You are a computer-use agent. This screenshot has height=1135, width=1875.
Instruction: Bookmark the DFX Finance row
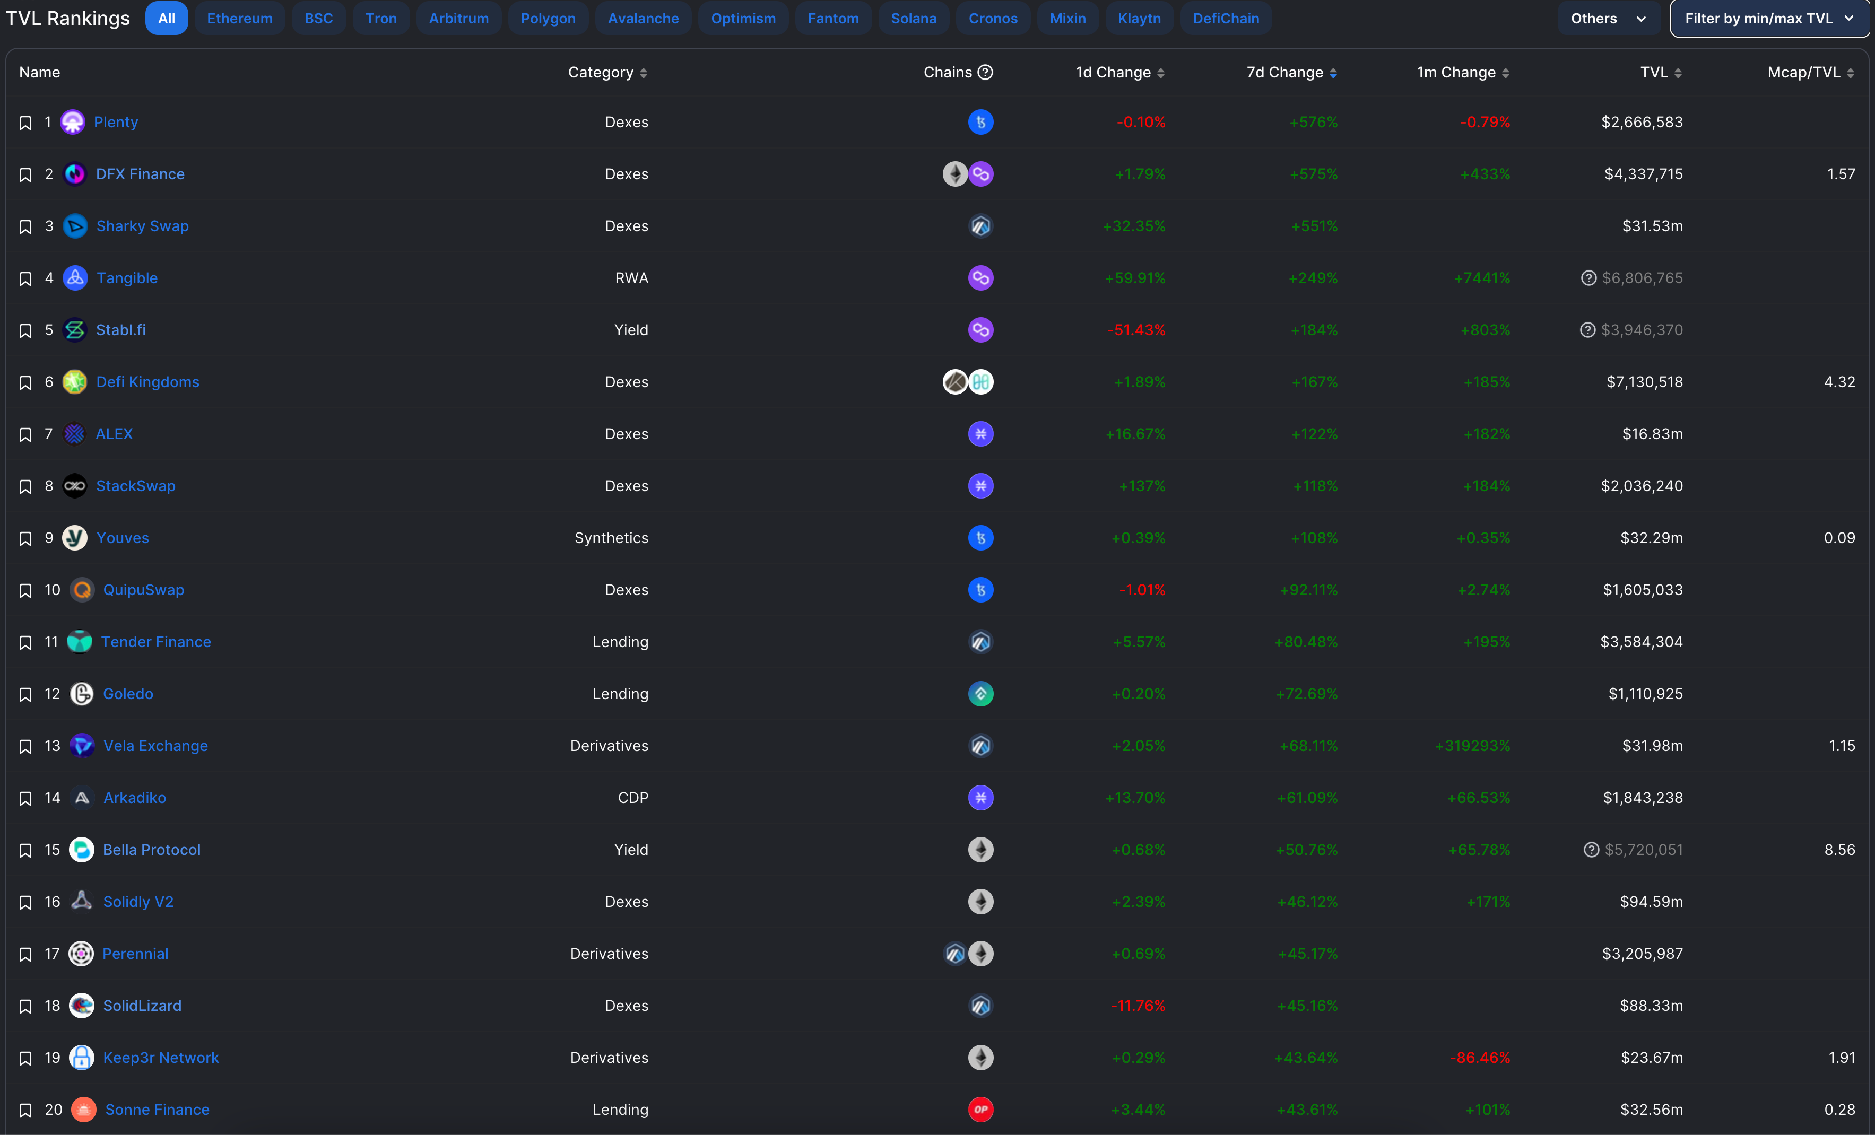click(x=25, y=175)
